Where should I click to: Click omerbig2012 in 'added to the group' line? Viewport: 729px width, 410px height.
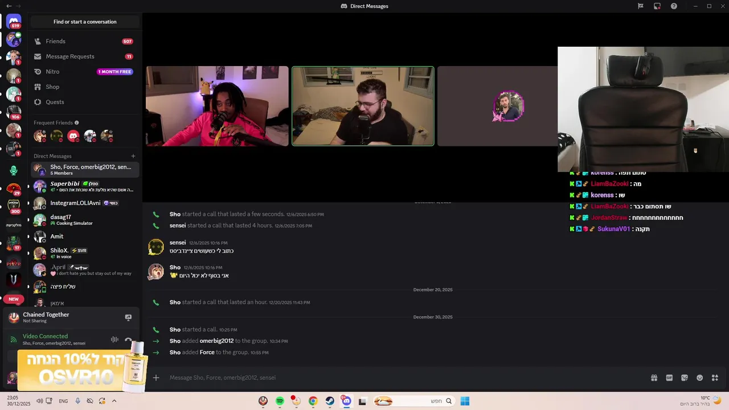pos(216,341)
